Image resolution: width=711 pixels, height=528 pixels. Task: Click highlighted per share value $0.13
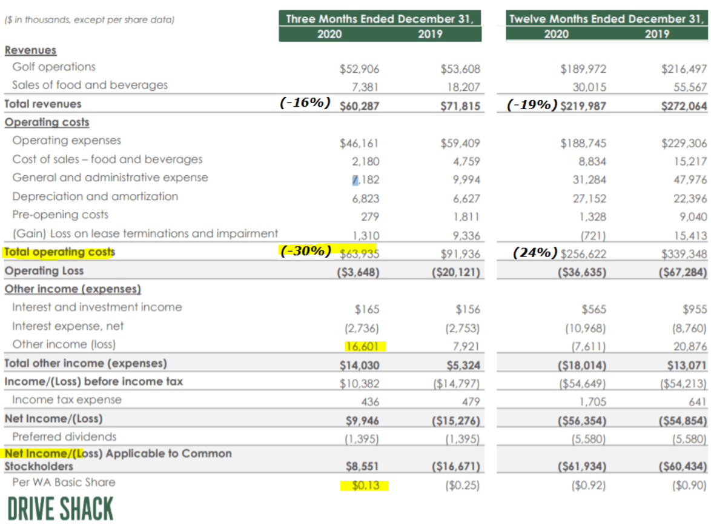365,486
